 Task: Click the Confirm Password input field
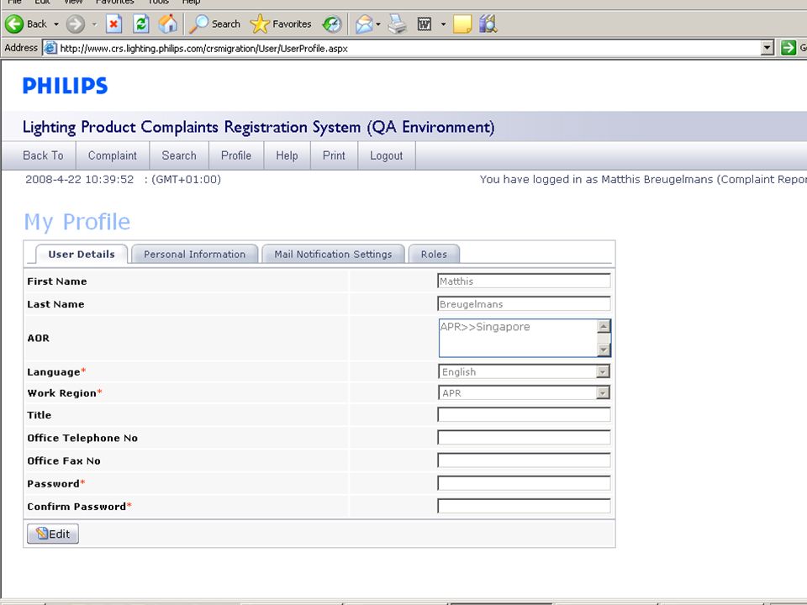(x=524, y=506)
